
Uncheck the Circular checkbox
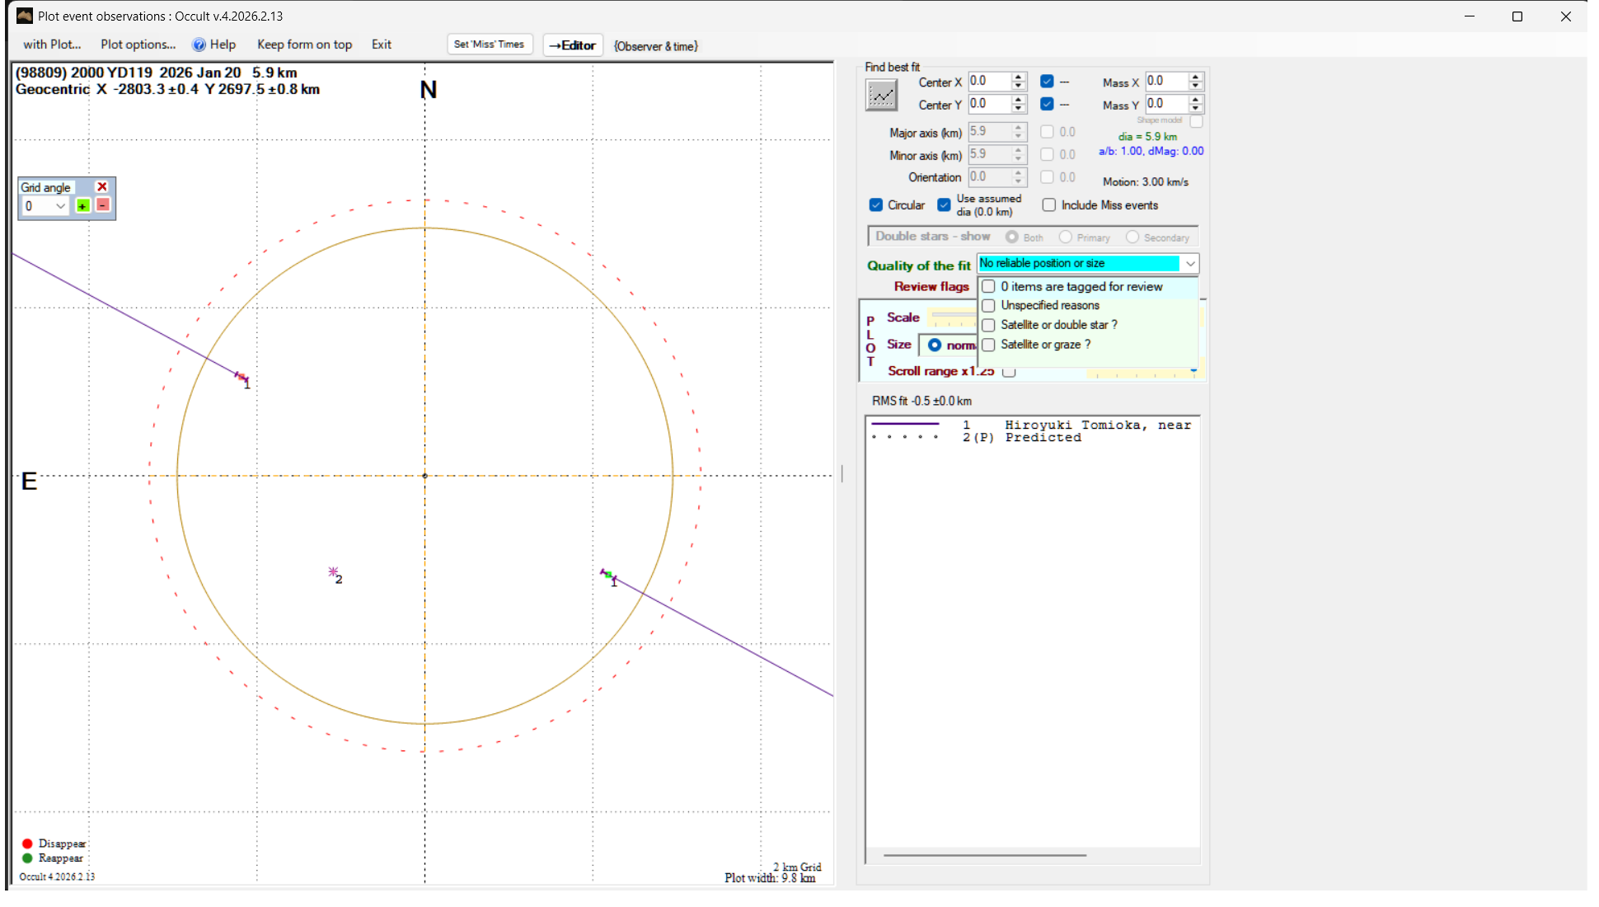pos(876,205)
